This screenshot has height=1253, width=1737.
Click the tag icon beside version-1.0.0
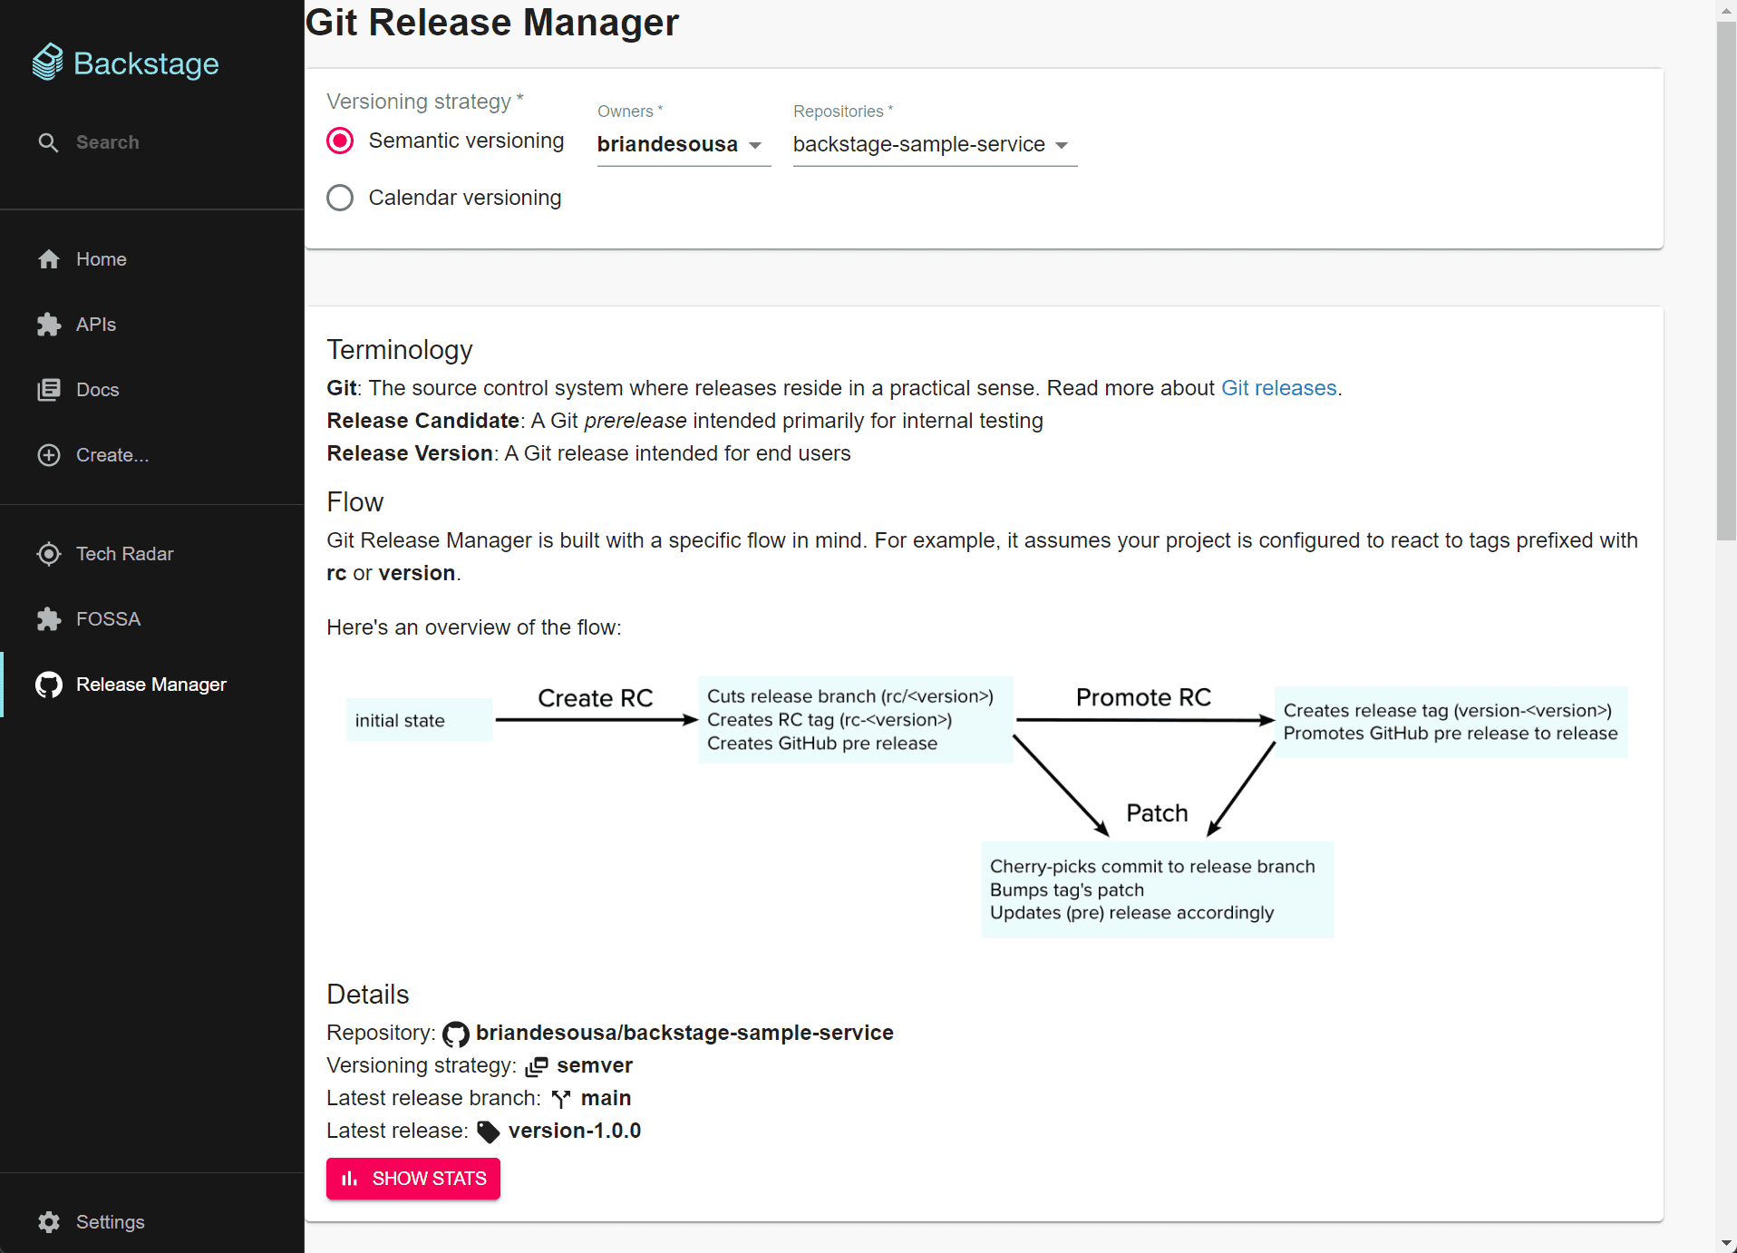point(489,1132)
